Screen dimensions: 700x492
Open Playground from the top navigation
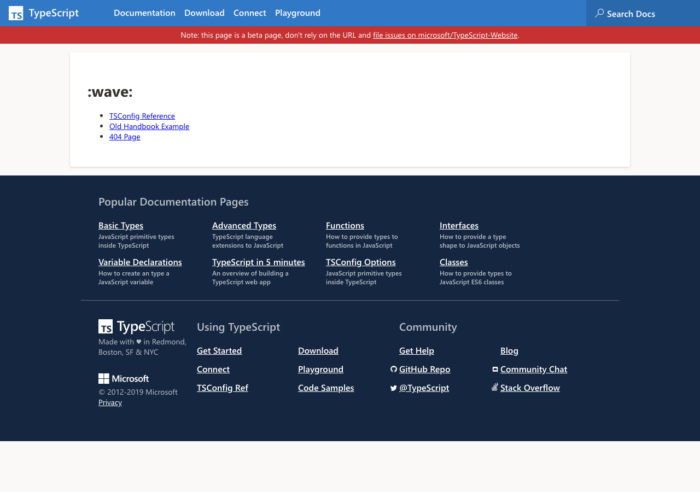click(297, 13)
